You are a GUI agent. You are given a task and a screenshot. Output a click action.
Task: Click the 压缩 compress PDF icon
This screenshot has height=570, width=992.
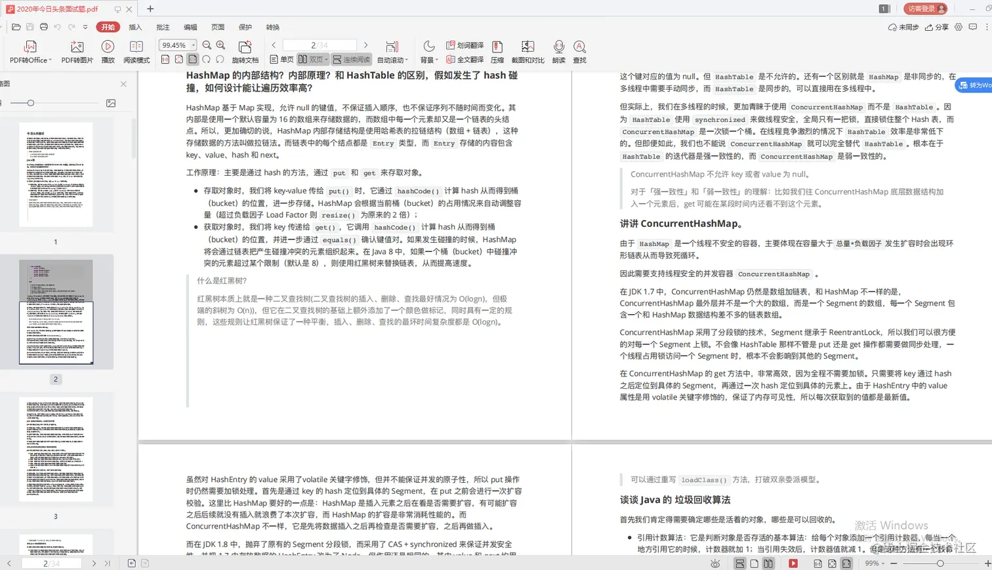[x=497, y=51]
